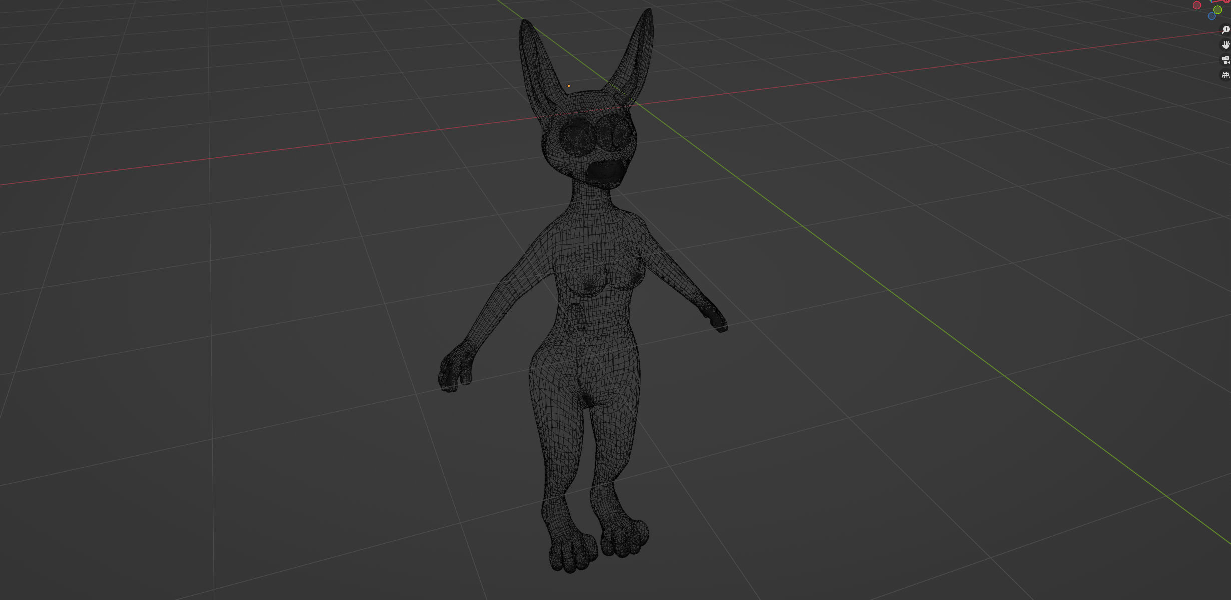Click the red negative X axis circle
Screen dimensions: 1231x600
(1197, 5)
